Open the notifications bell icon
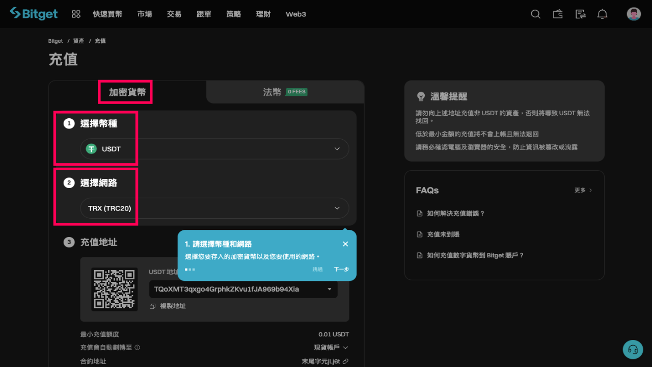Image resolution: width=652 pixels, height=367 pixels. [x=602, y=14]
